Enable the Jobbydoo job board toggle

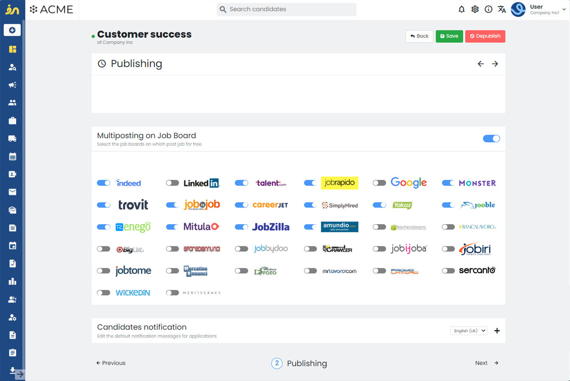pos(241,249)
